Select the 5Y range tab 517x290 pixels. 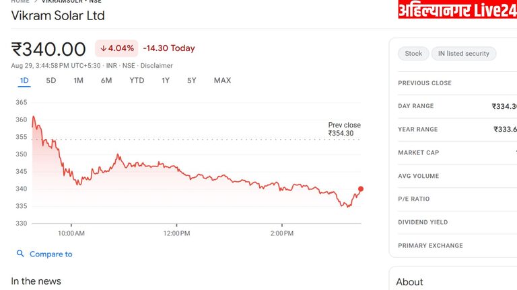[x=192, y=81]
